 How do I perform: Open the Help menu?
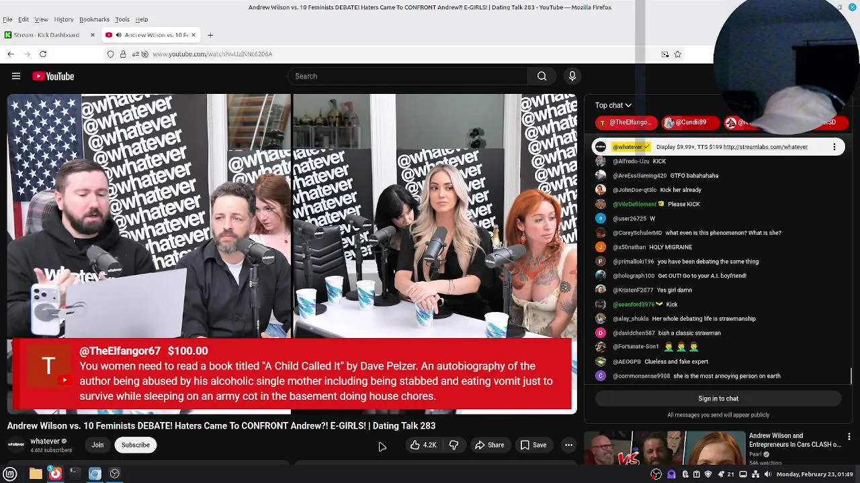pos(142,19)
